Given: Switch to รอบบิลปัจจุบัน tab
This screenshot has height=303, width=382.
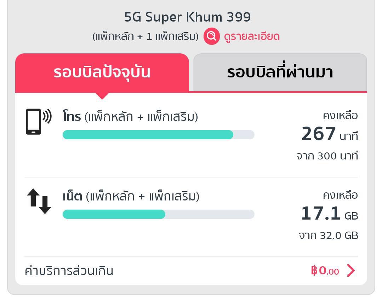Looking at the screenshot, I should [102, 72].
